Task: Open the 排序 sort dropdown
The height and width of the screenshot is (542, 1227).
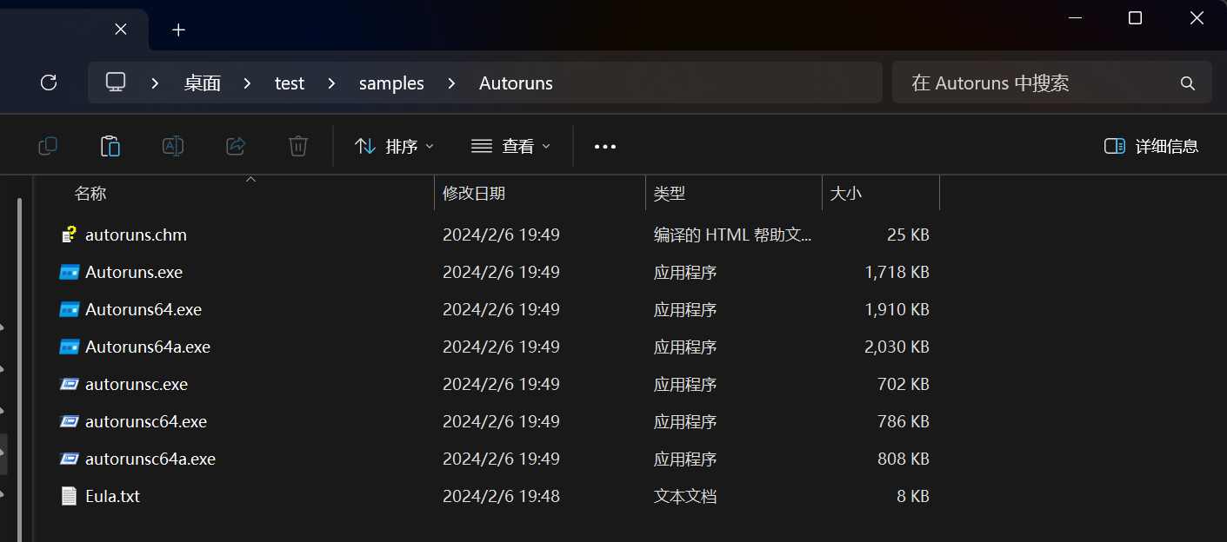Action: tap(395, 146)
